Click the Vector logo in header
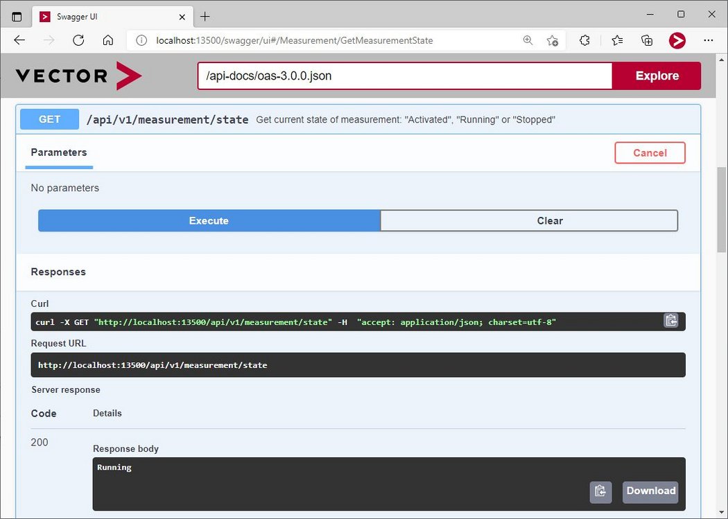Screen dimensions: 728x519 click(78, 76)
